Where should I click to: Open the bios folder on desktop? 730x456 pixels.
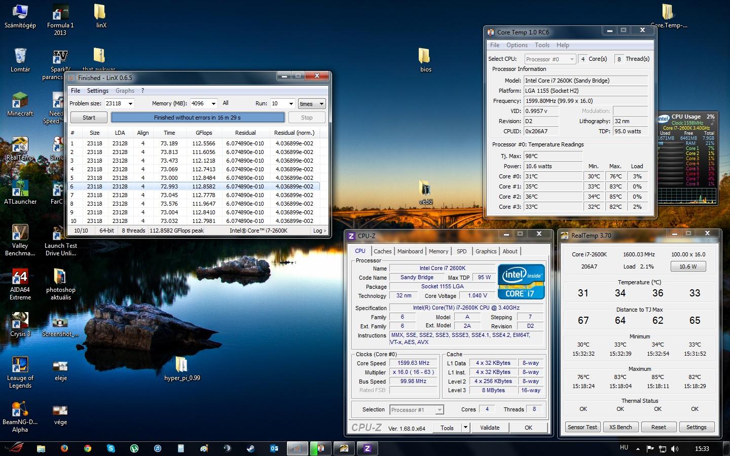(x=425, y=60)
